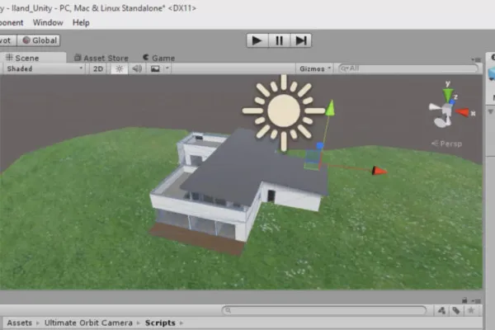Go to Ultimate Orbit Camera breadcrumb folder
The height and width of the screenshot is (330, 495).
pos(88,323)
